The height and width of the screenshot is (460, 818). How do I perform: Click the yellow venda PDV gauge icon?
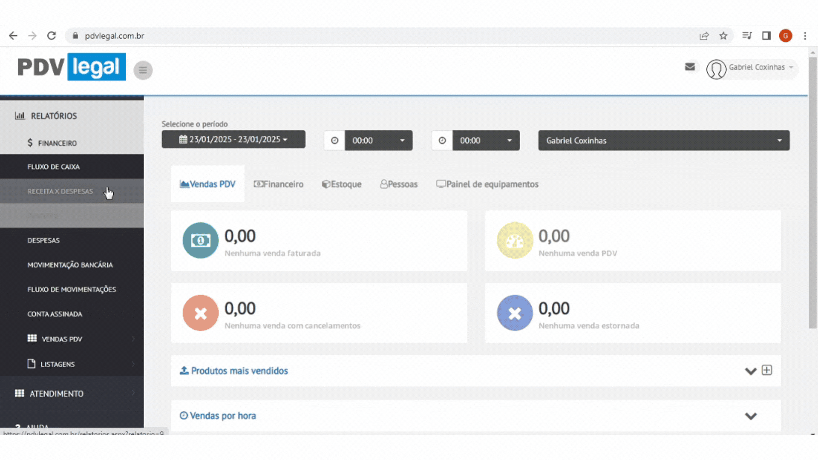(x=515, y=241)
